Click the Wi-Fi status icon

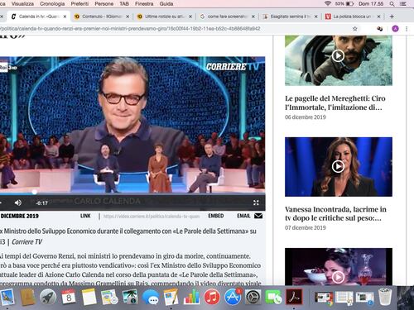pos(328,3)
